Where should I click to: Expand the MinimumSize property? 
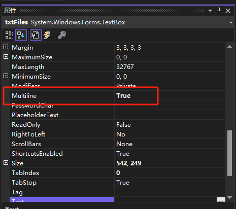[x=6, y=76]
